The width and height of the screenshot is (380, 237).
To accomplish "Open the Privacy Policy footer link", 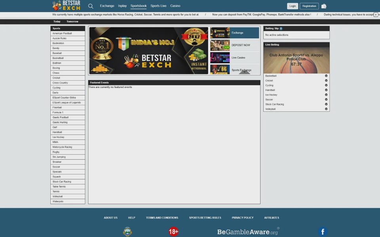I will click(x=243, y=218).
